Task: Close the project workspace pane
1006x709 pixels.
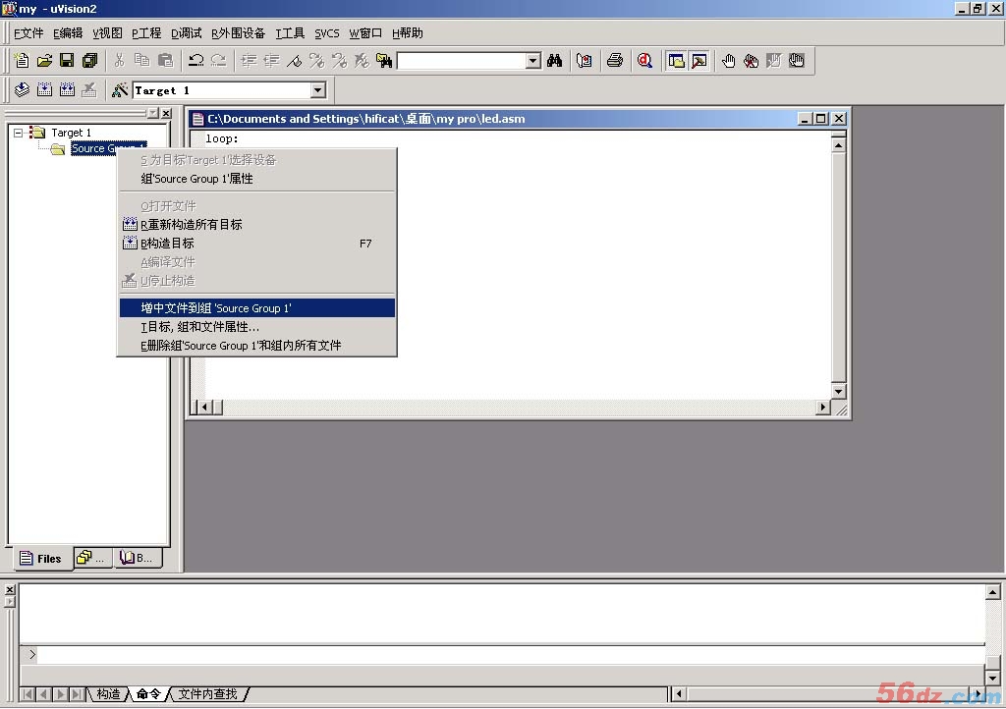Action: tap(166, 114)
